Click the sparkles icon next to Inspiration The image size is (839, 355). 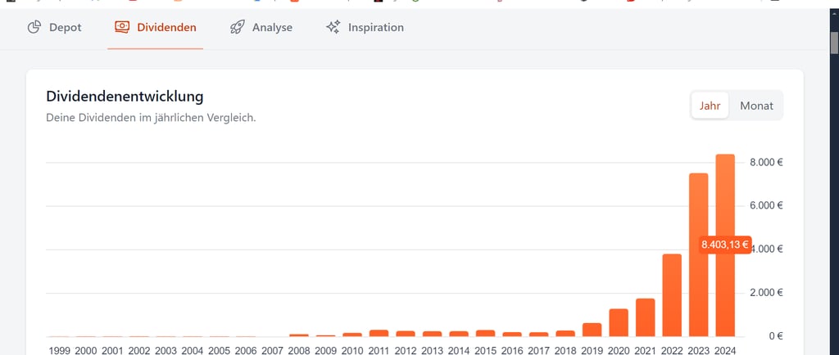coord(333,28)
